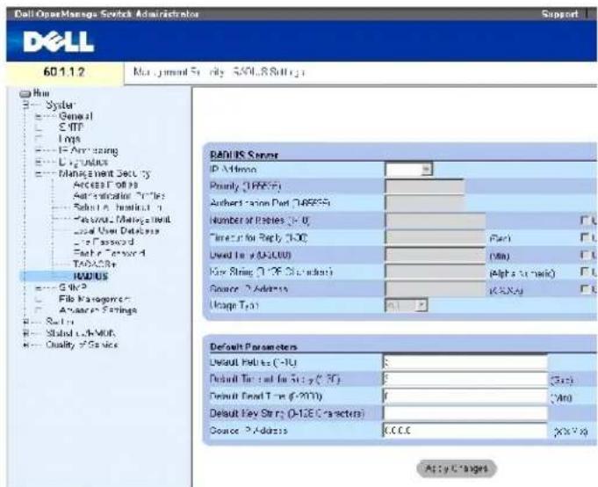This screenshot has width=598, height=487.
Task: Open Advanced Settings in the tree
Action: [98, 310]
